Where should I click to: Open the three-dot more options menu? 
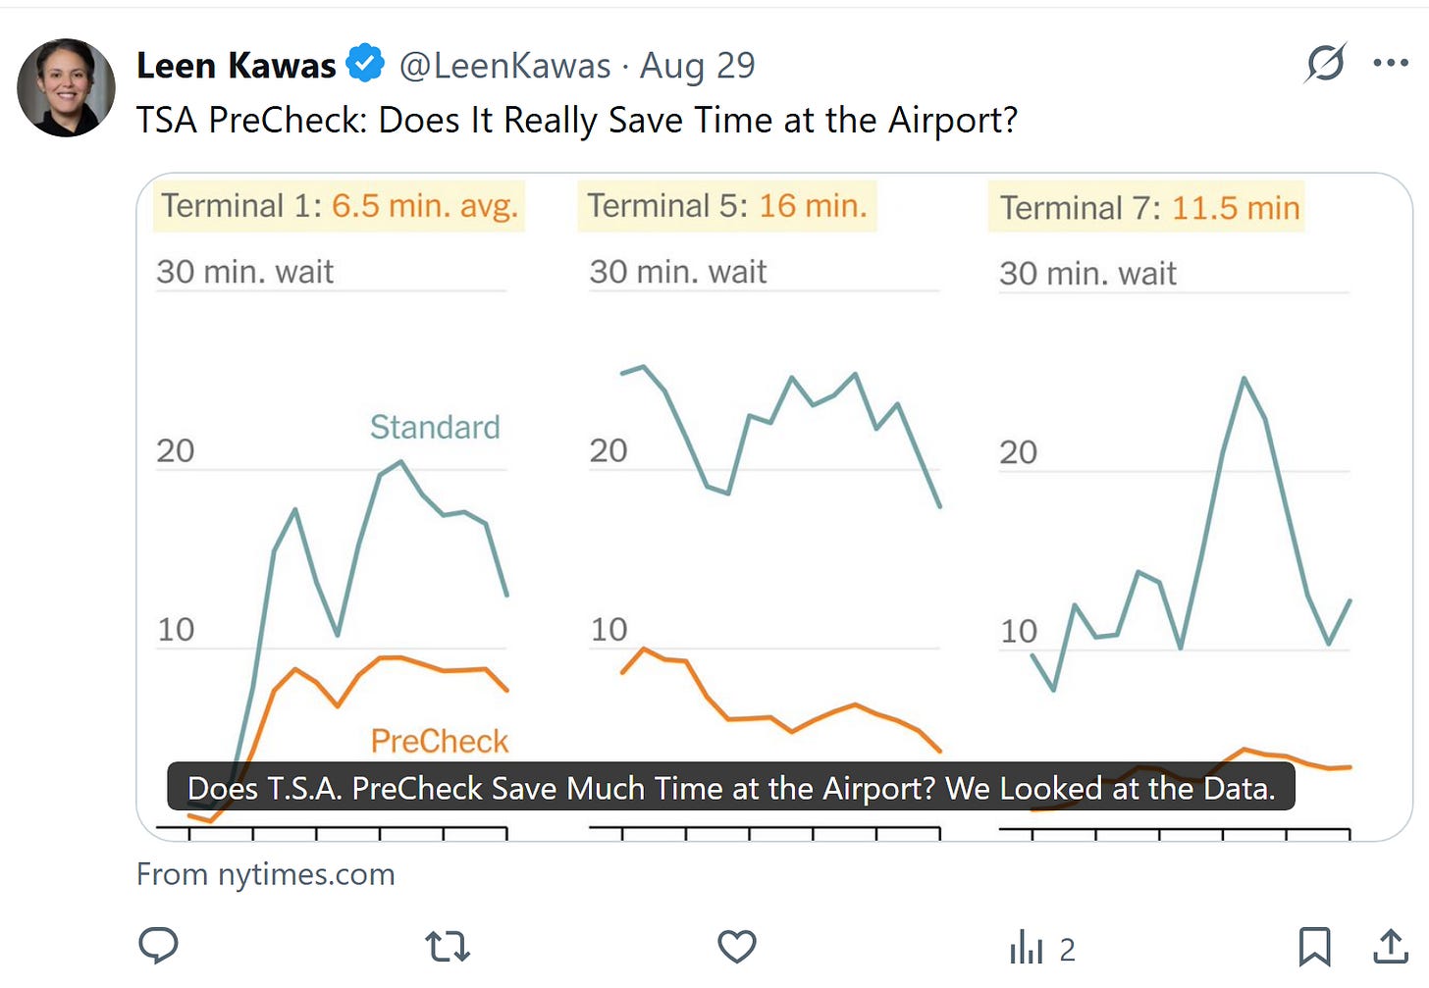(1391, 64)
